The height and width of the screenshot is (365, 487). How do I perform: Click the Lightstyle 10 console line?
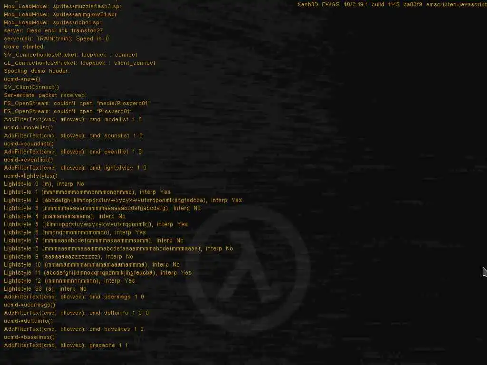[92, 264]
